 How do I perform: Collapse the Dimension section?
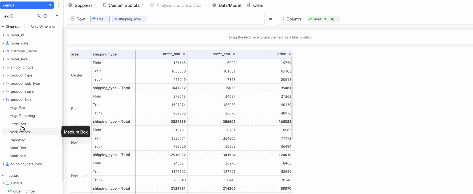[3, 27]
